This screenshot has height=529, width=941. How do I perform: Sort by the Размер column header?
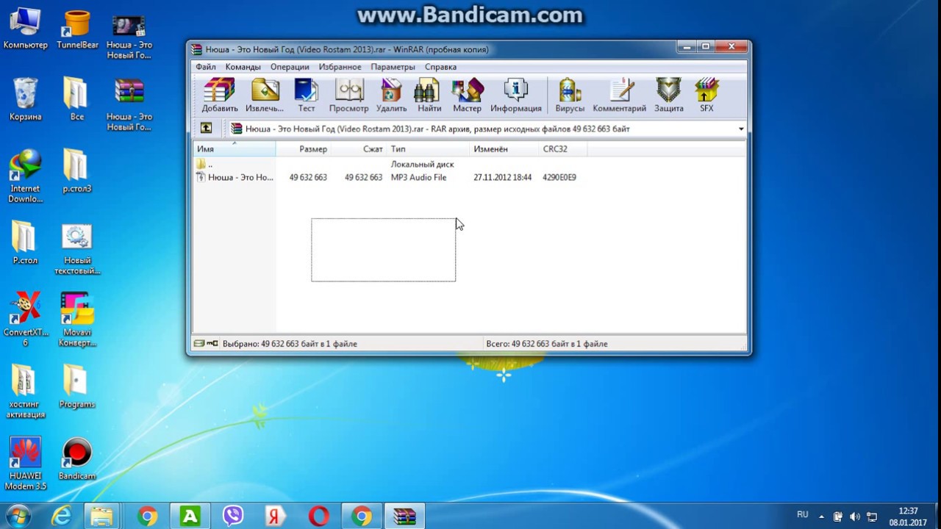(304, 149)
